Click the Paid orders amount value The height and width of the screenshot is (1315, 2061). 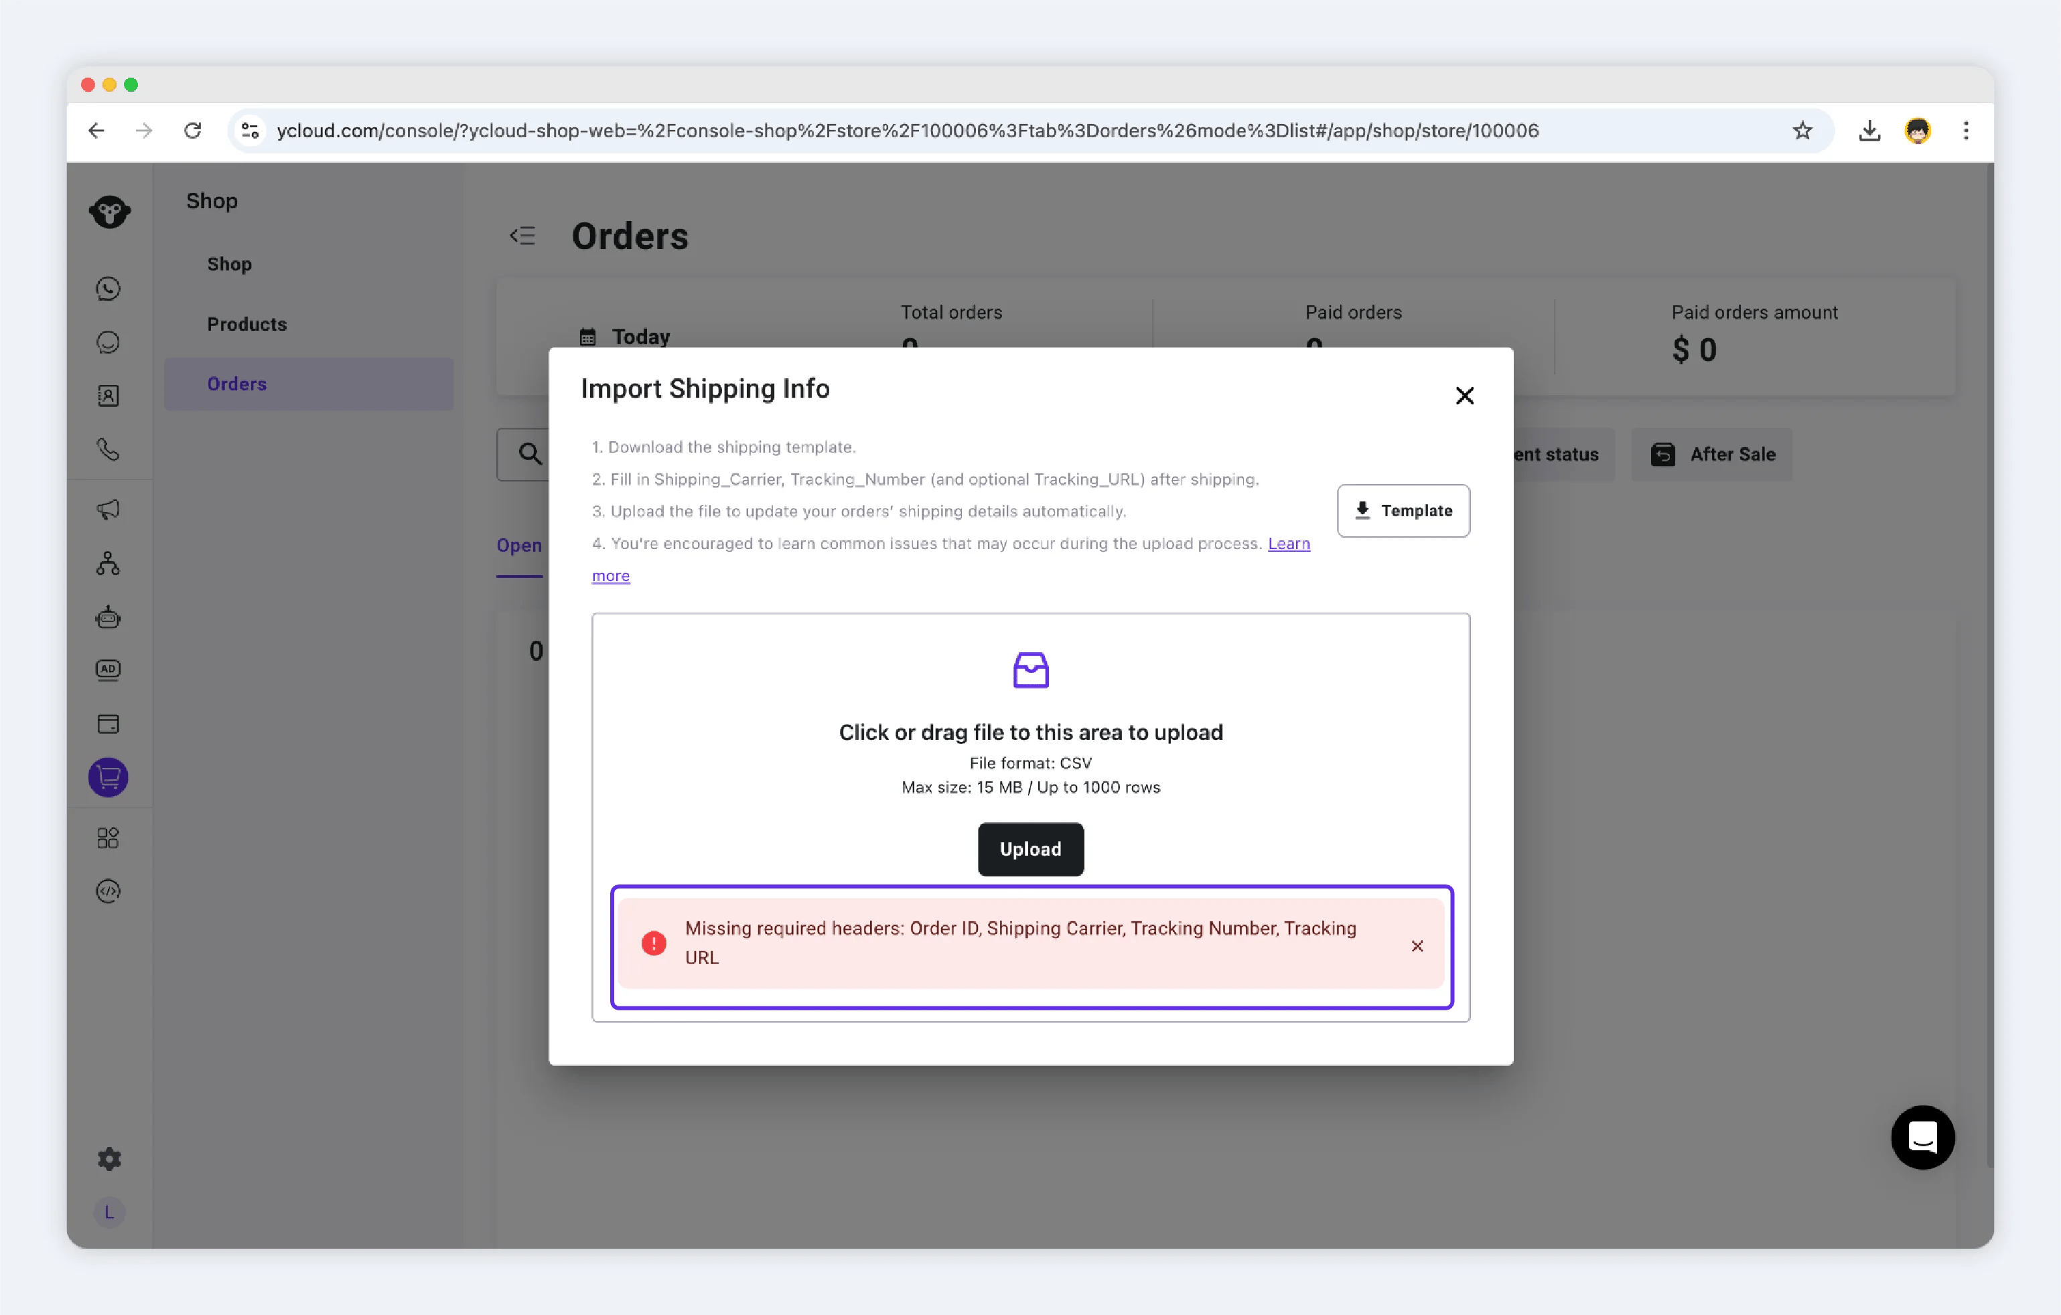(1694, 350)
